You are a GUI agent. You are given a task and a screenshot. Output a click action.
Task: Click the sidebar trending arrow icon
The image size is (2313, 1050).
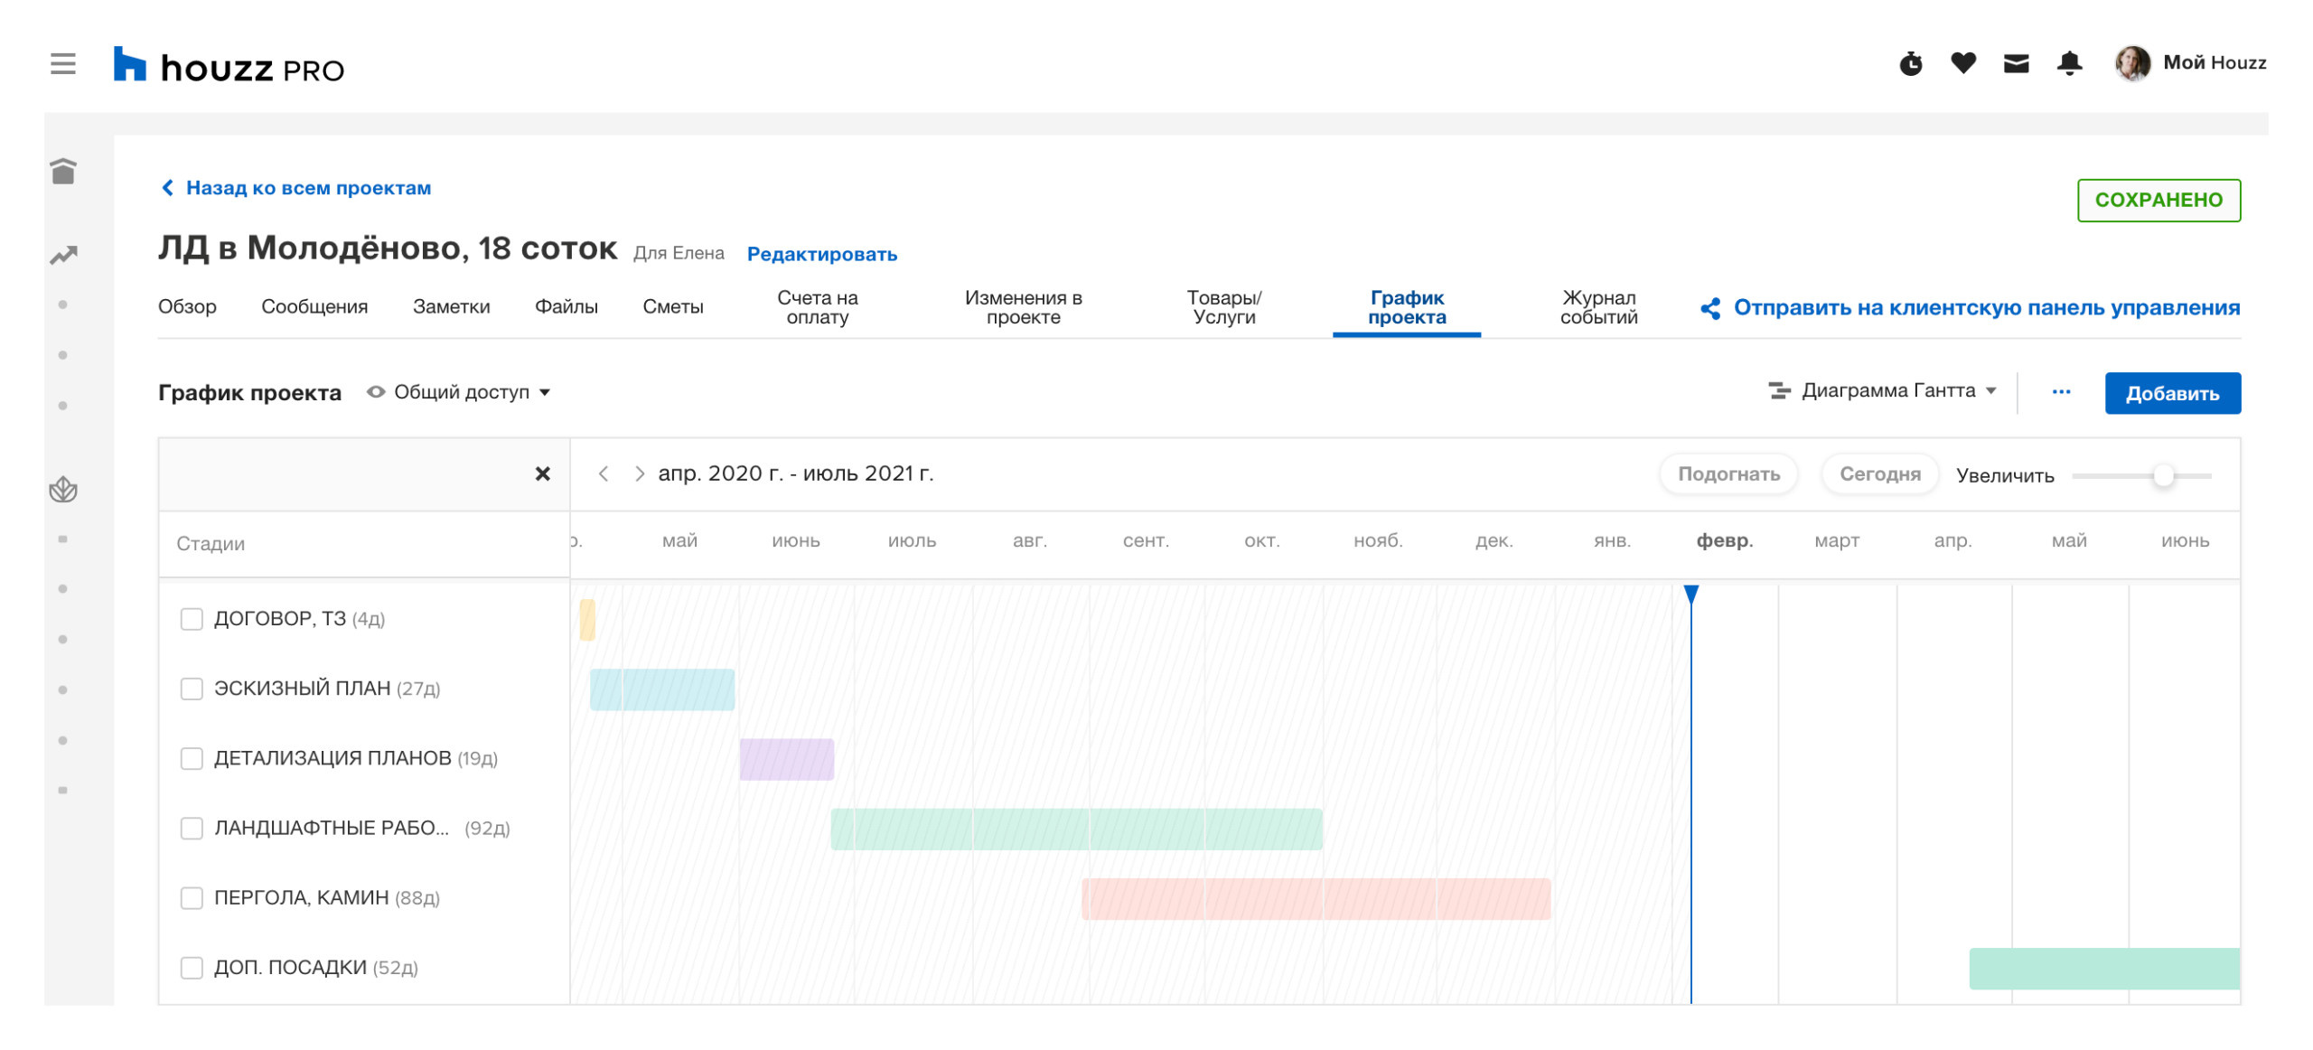point(63,256)
